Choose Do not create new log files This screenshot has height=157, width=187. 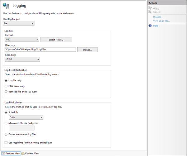6,134
